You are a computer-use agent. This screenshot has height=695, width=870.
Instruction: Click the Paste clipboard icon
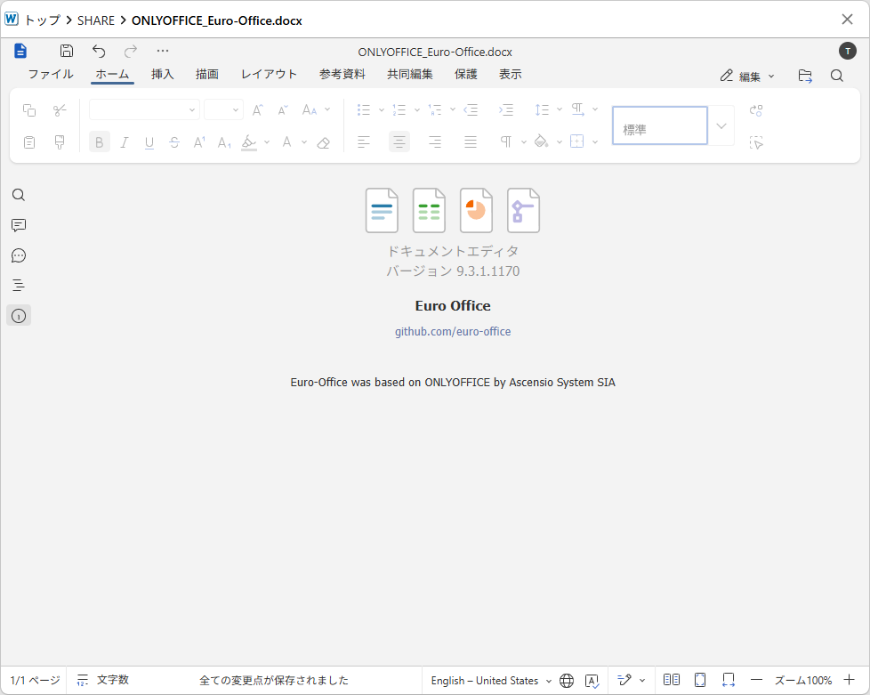[x=29, y=142]
